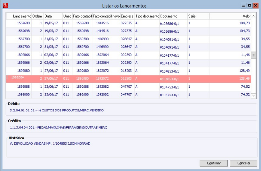The image size is (261, 171).
Task: Maximize the Listar os Lancamentos window
Action: (250, 6)
